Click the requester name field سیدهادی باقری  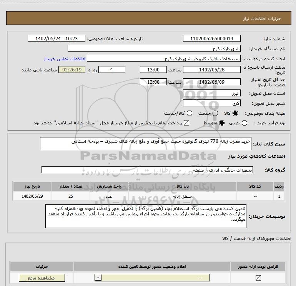[164, 59]
